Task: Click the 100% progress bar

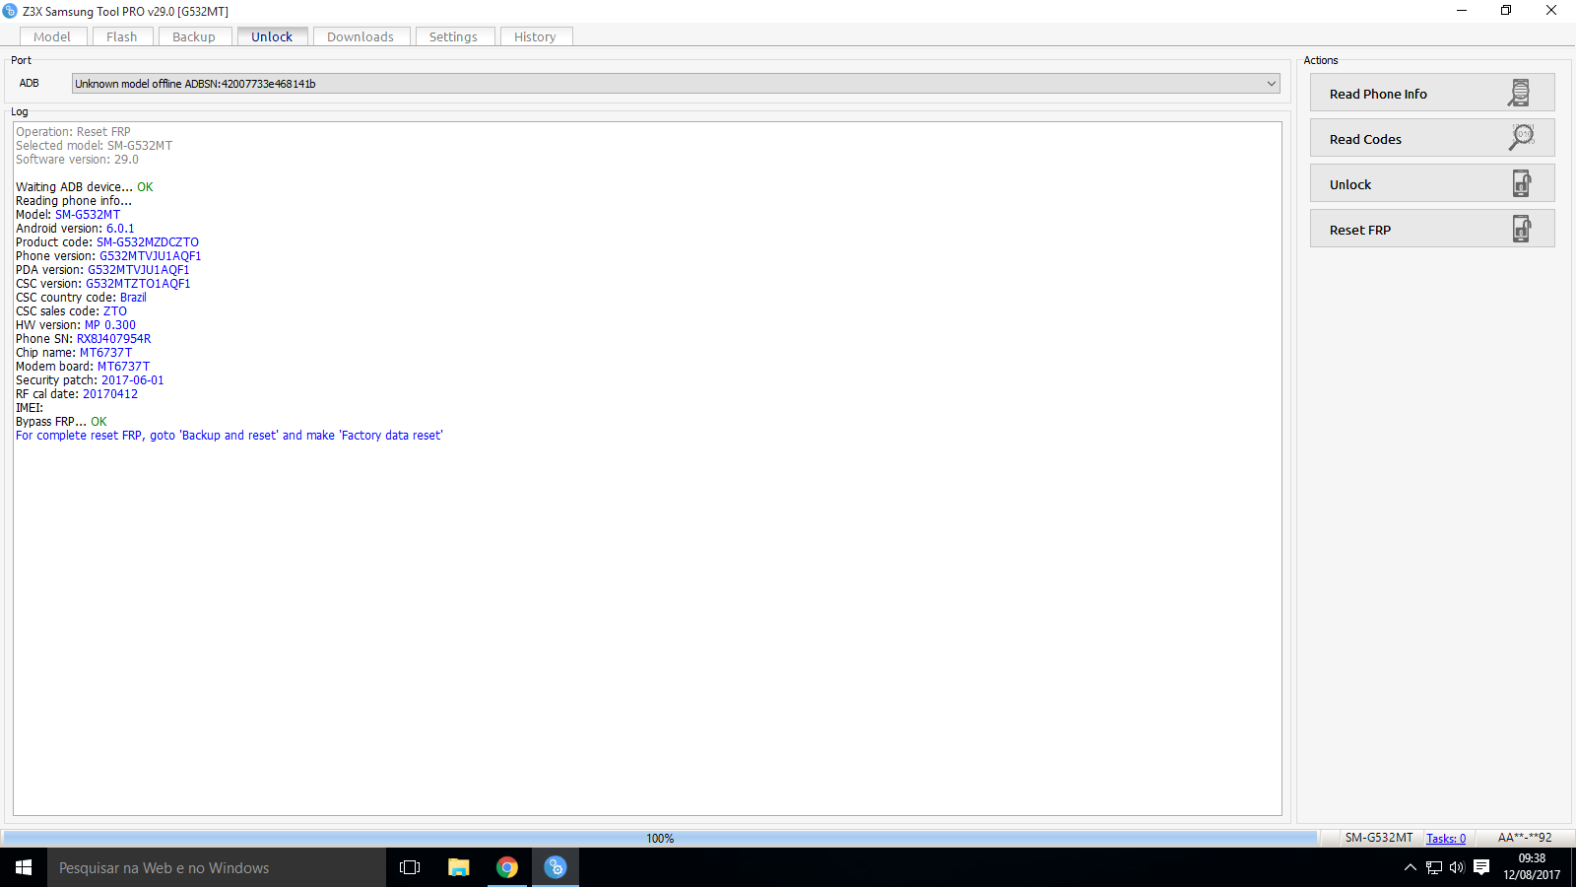Action: click(x=660, y=838)
